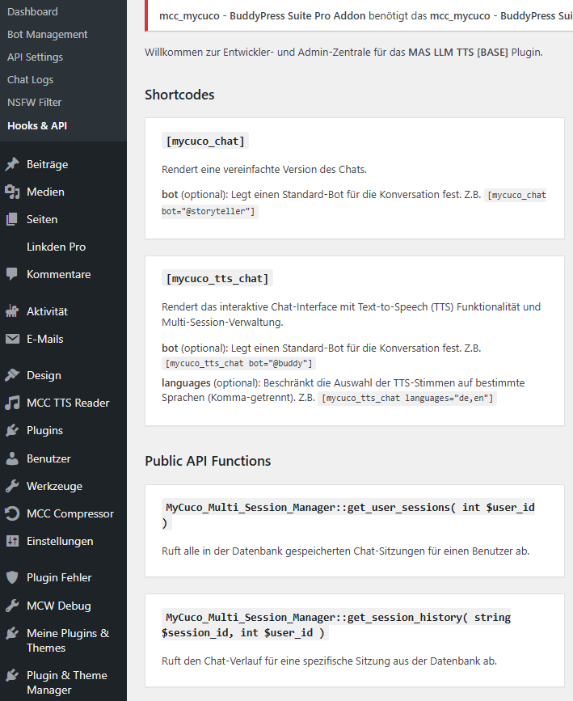Open MCC TTS Reader menu
This screenshot has width=573, height=701.
(x=68, y=403)
